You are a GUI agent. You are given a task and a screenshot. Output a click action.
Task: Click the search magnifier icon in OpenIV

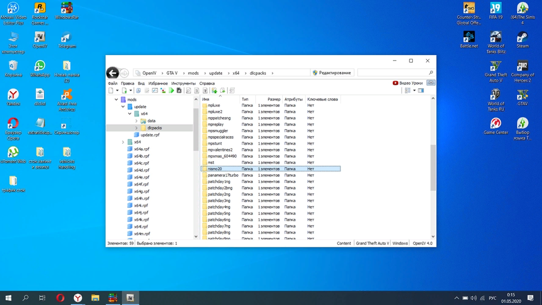[431, 73]
